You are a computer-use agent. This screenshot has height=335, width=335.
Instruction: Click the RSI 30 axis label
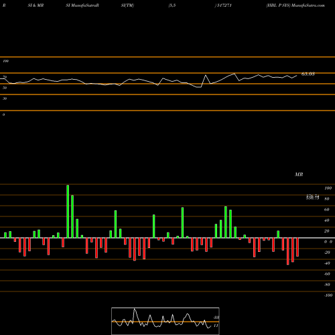(5, 98)
